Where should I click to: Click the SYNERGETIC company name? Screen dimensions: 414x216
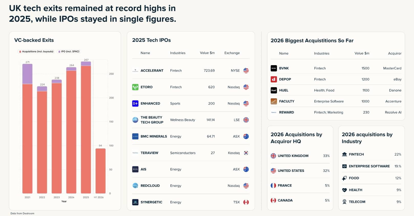151,202
